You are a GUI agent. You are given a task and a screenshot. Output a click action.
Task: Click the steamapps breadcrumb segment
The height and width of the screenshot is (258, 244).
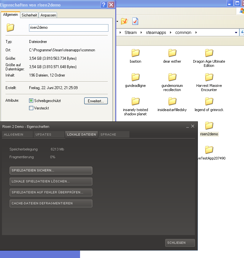click(156, 32)
